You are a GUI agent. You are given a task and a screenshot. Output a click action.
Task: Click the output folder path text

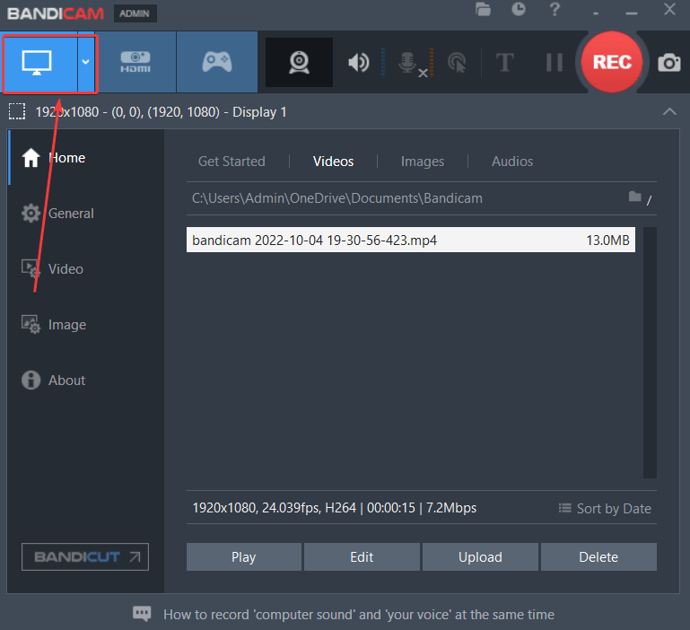[337, 198]
